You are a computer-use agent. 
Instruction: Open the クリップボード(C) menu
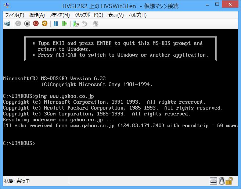89,15
